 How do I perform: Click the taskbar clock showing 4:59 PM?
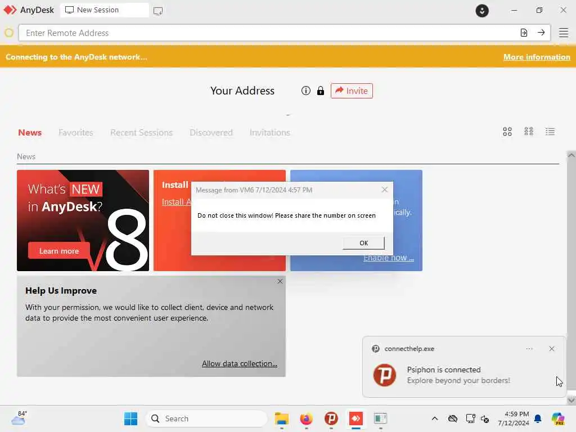pyautogui.click(x=513, y=418)
